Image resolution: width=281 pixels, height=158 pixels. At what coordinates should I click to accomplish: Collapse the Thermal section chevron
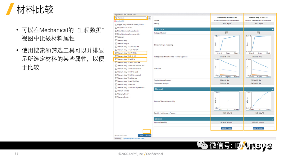pyautogui.click(x=273, y=89)
